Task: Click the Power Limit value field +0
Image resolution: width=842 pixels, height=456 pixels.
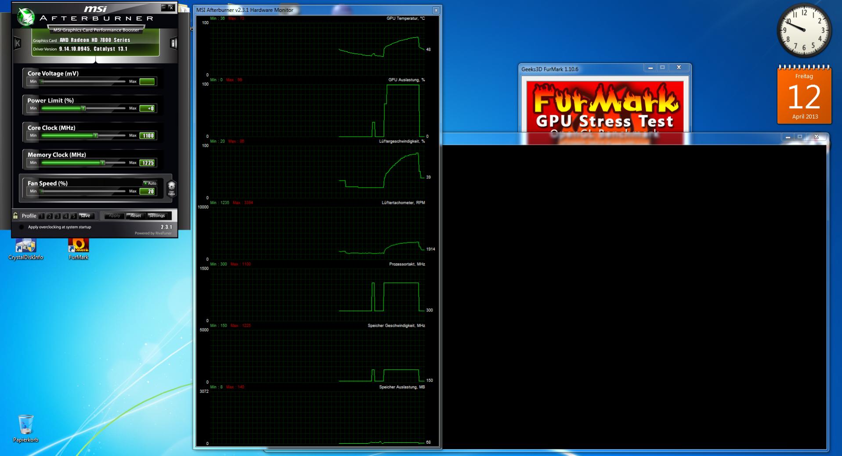Action: point(147,109)
